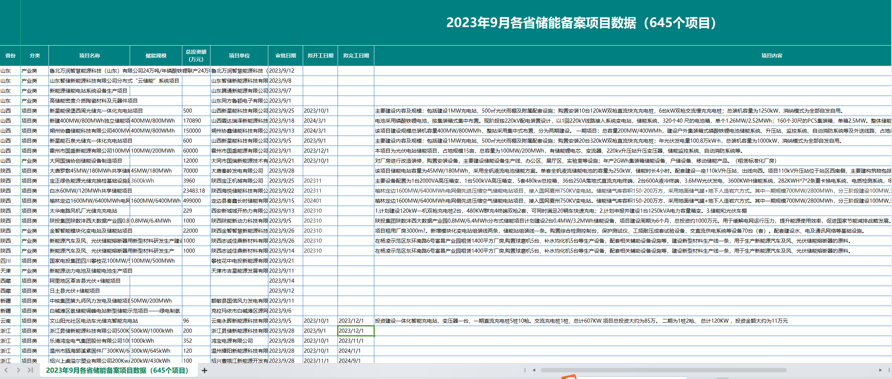
Task: Click the horizontal scrollbar thumb
Action: 663,370
